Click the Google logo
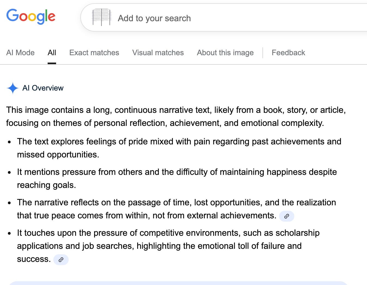 30,17
